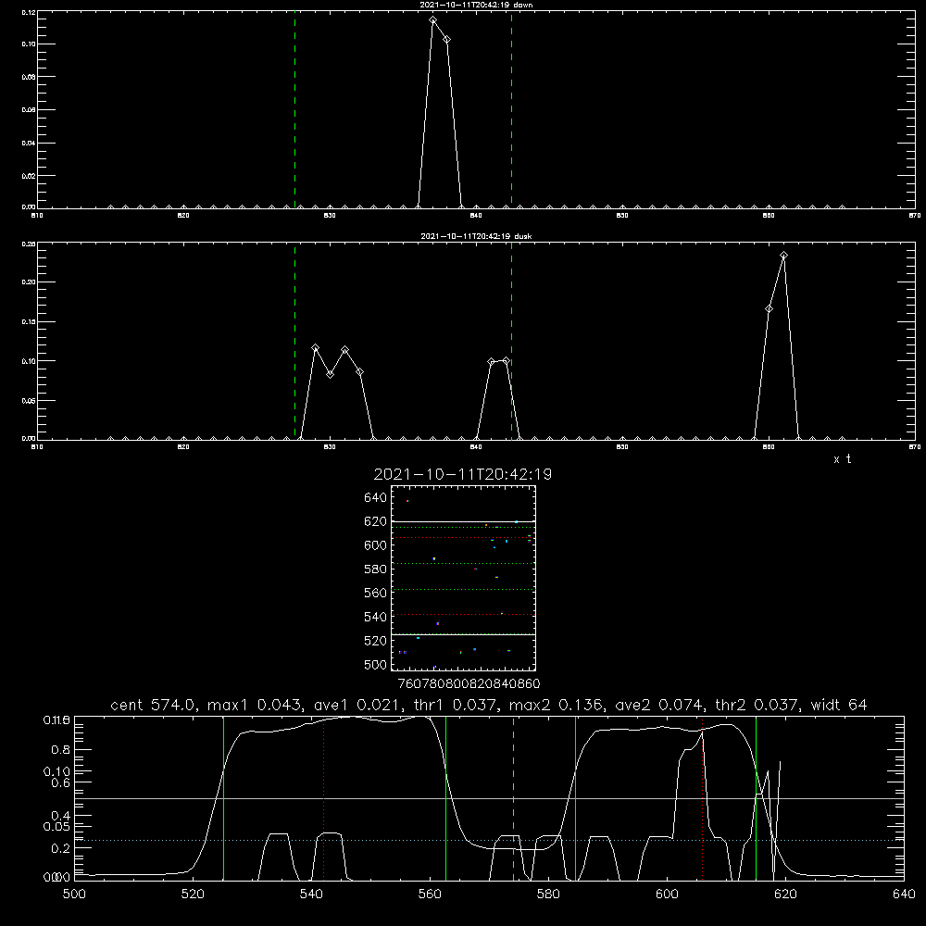Viewport: 926px width, 926px height.
Task: Click y-axis label '600' of the scatter panel
Action: (x=376, y=545)
